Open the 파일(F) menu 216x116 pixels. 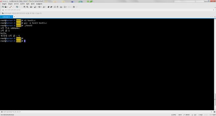[4, 4]
